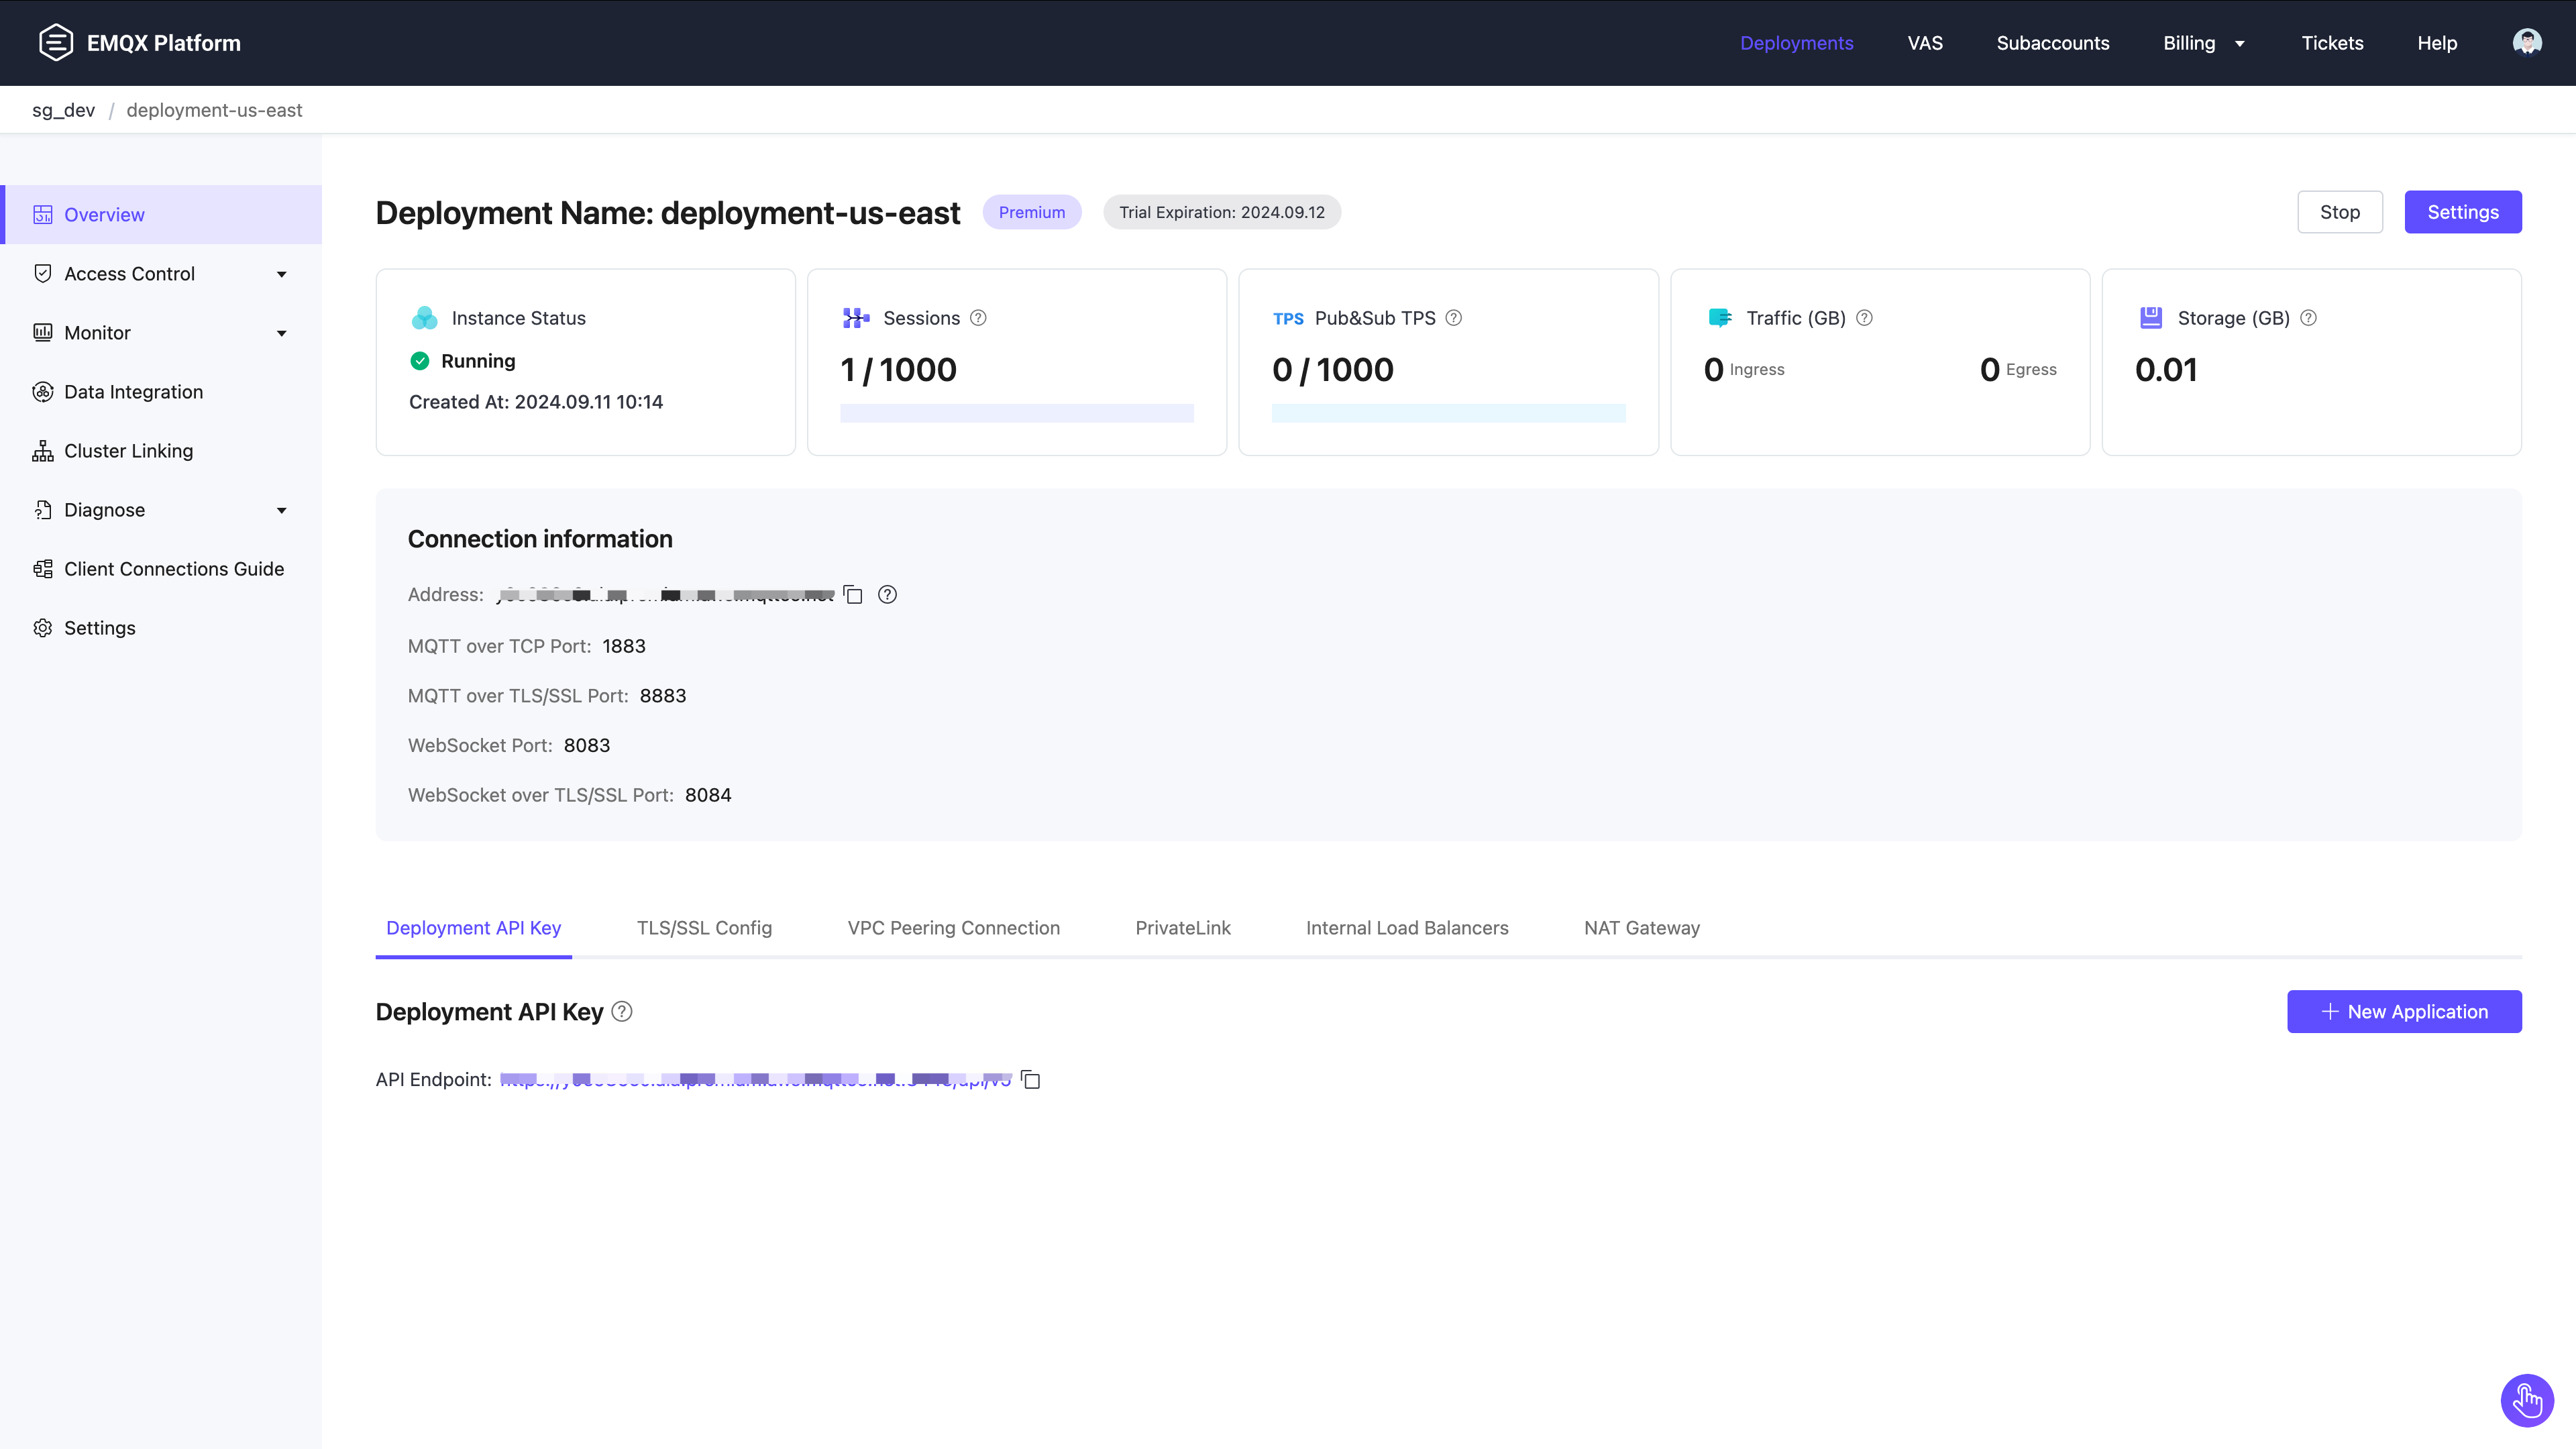Expand the Access Control submenu arrow
2576x1449 pixels.
pyautogui.click(x=282, y=274)
